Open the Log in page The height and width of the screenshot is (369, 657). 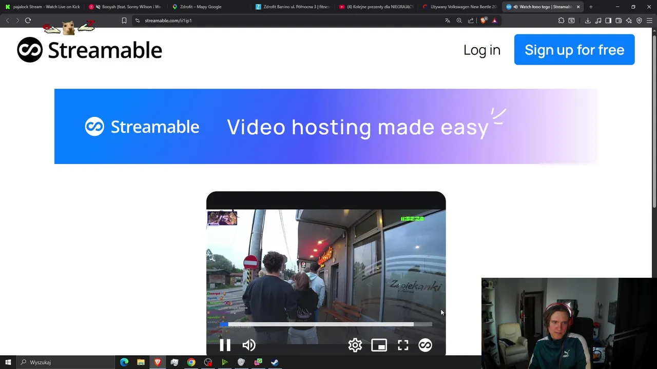pos(481,50)
